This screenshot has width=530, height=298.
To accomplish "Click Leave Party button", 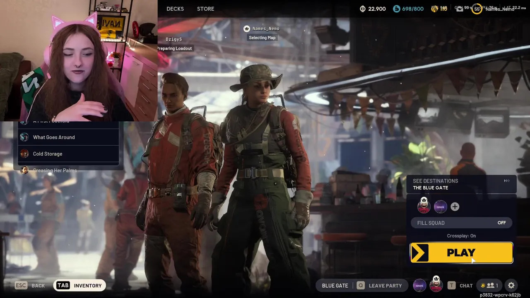I will pyautogui.click(x=379, y=285).
